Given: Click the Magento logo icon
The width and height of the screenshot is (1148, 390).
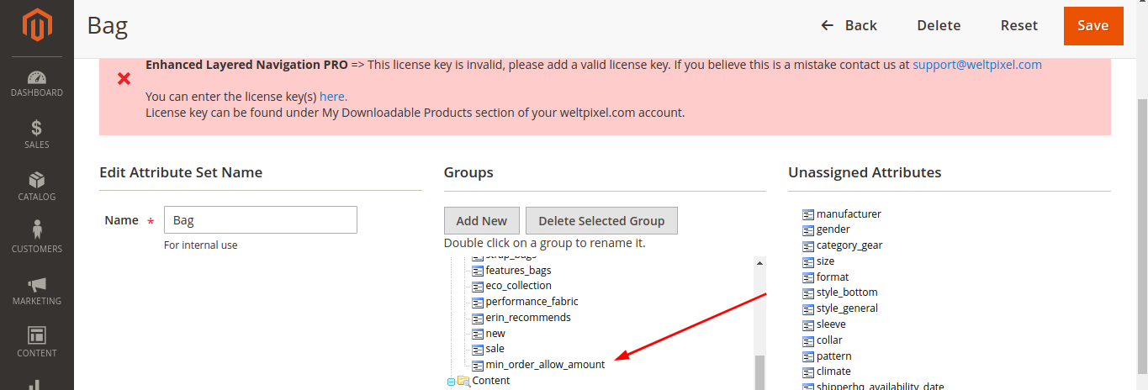Looking at the screenshot, I should 36,27.
